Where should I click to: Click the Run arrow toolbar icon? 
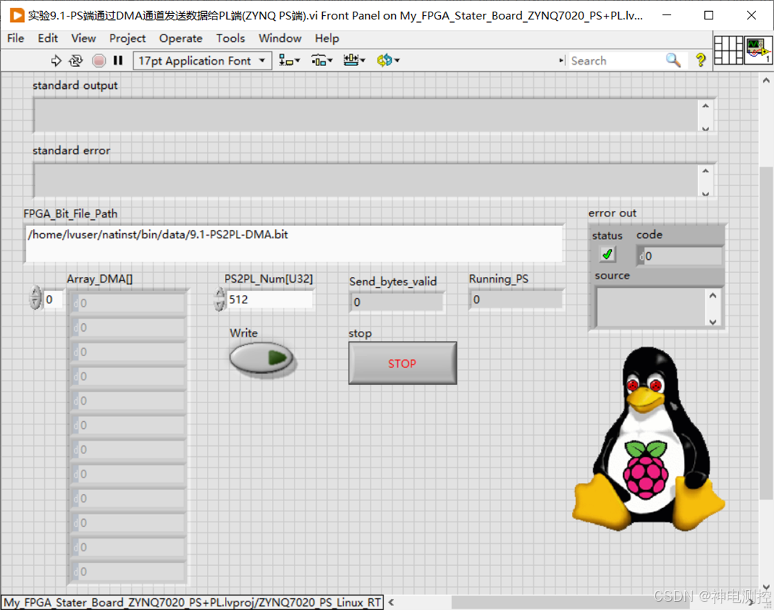(x=56, y=61)
